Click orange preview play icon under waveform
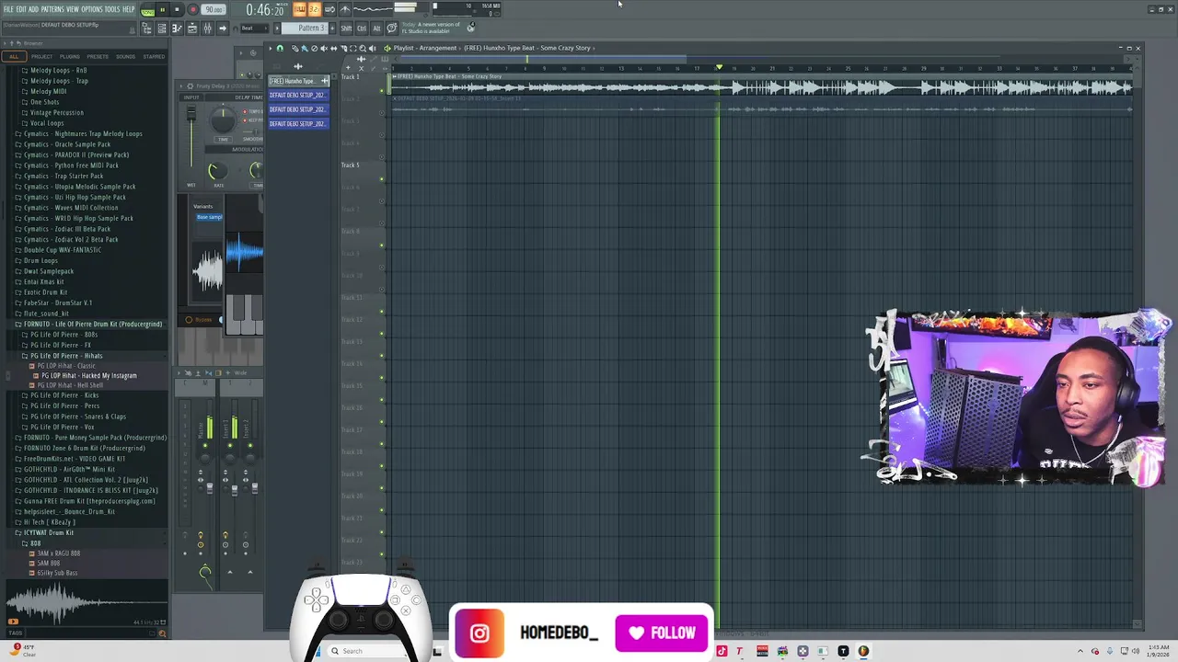The width and height of the screenshot is (1178, 662). 13,622
